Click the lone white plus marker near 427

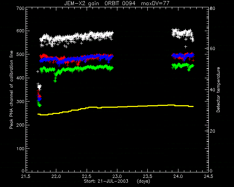point(38,72)
